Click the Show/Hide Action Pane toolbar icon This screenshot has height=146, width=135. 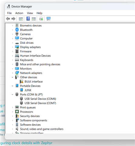[34, 19]
